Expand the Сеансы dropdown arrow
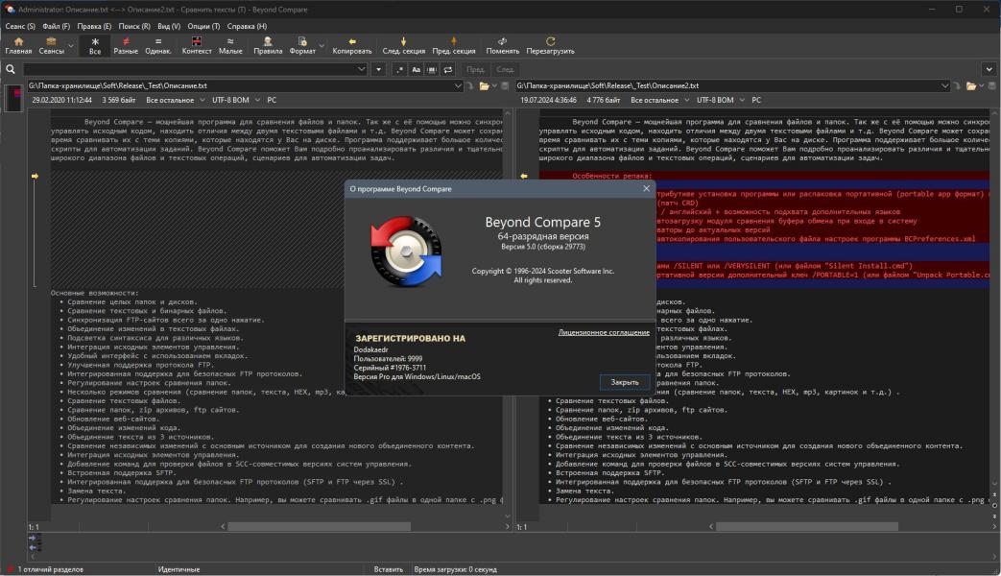Viewport: 1001px width, 576px height. (71, 46)
